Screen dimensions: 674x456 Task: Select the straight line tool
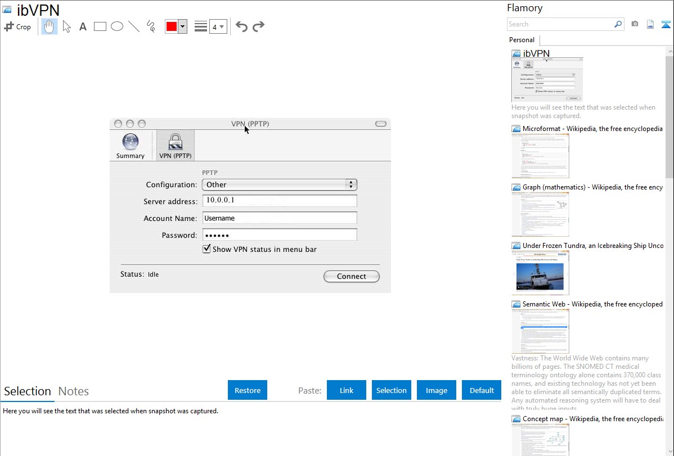click(134, 26)
